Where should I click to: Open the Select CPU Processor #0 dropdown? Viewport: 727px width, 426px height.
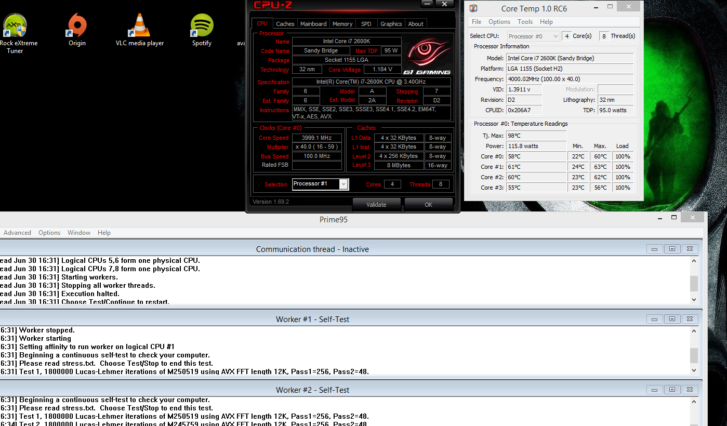tap(533, 36)
